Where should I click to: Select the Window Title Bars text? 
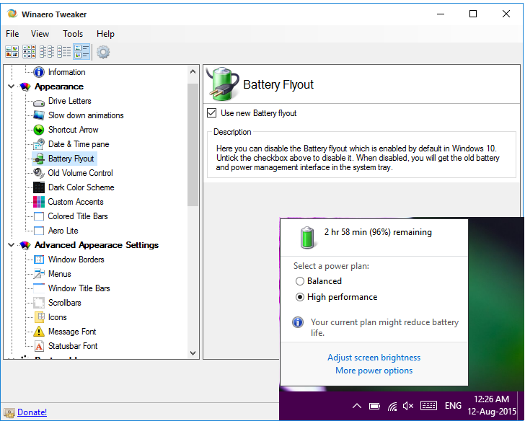[79, 288]
